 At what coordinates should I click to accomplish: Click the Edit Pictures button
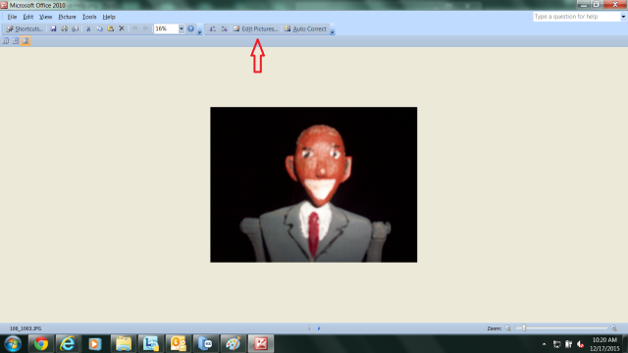pos(255,28)
